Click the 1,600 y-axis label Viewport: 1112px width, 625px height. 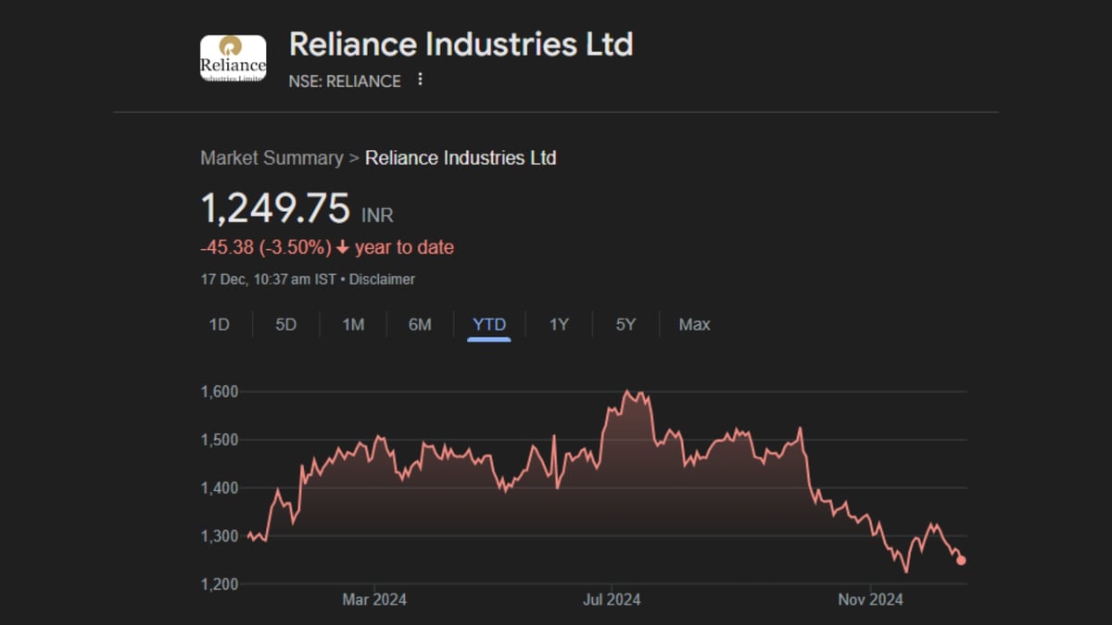219,392
